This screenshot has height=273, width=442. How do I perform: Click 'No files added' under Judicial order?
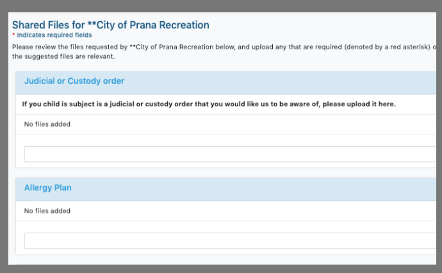coord(47,124)
